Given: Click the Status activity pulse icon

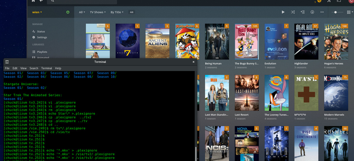Looking at the screenshot, I should [x=33, y=31].
